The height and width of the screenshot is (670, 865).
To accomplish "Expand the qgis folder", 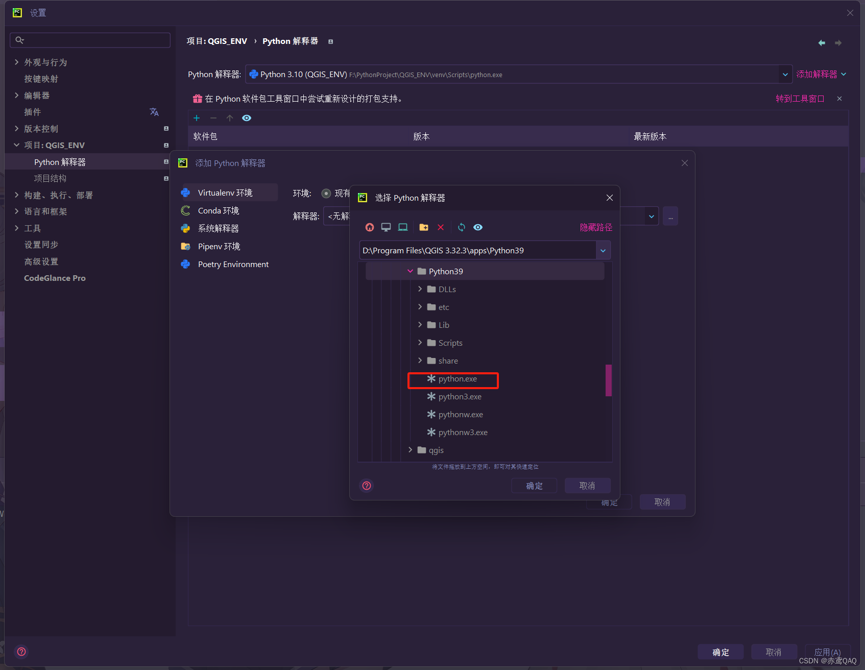I will [410, 450].
